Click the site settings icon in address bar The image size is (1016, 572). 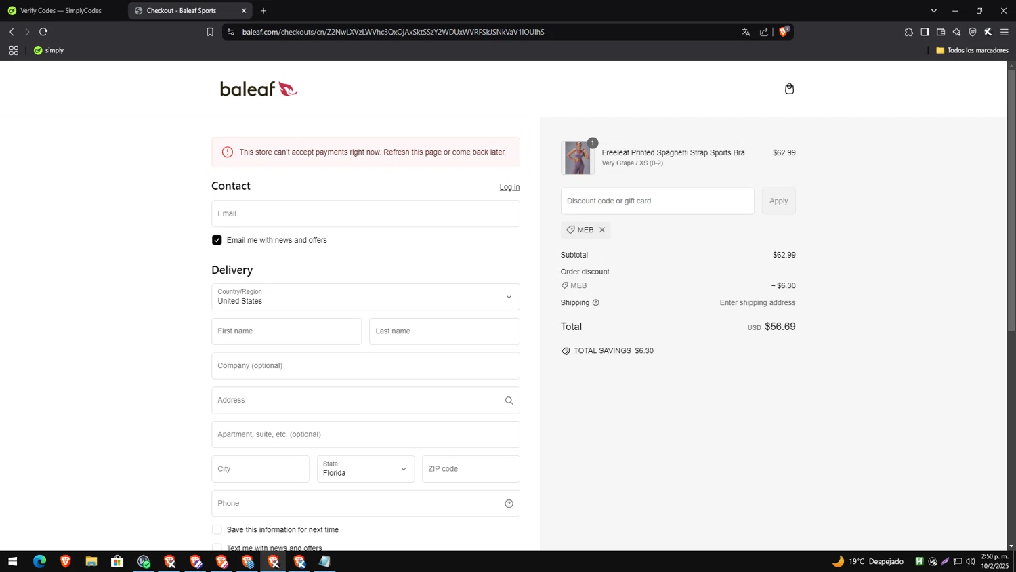(x=231, y=32)
